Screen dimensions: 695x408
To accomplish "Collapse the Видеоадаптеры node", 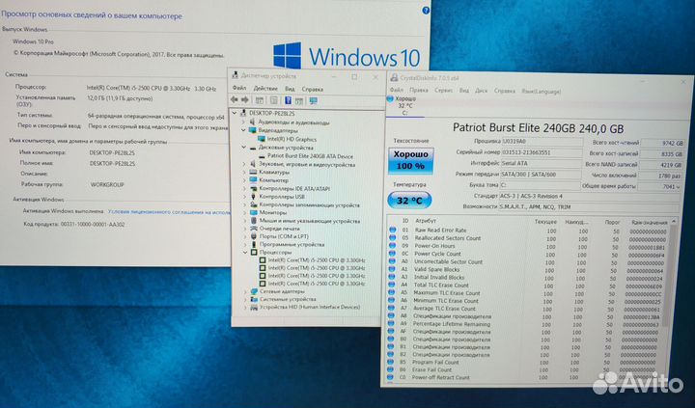I will [x=243, y=130].
